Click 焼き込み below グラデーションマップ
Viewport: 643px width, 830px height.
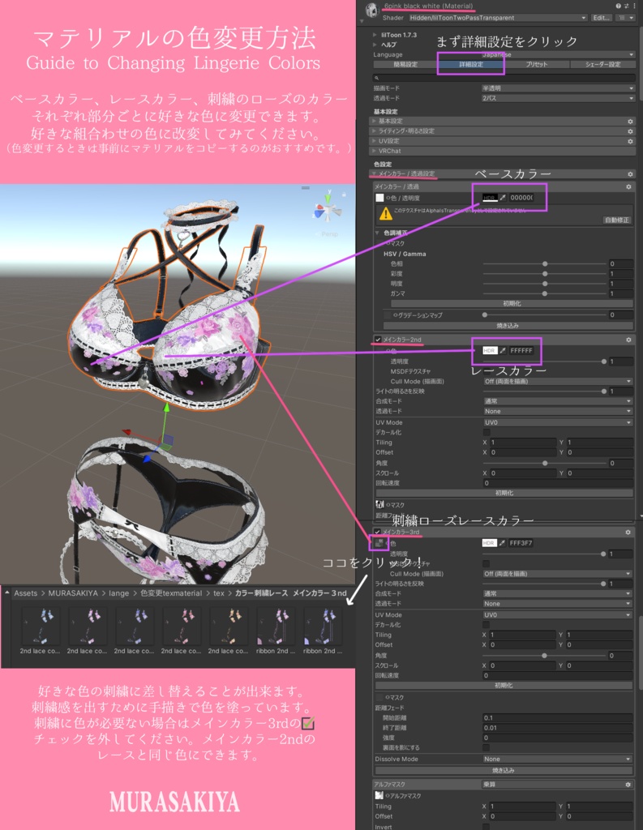(x=508, y=326)
